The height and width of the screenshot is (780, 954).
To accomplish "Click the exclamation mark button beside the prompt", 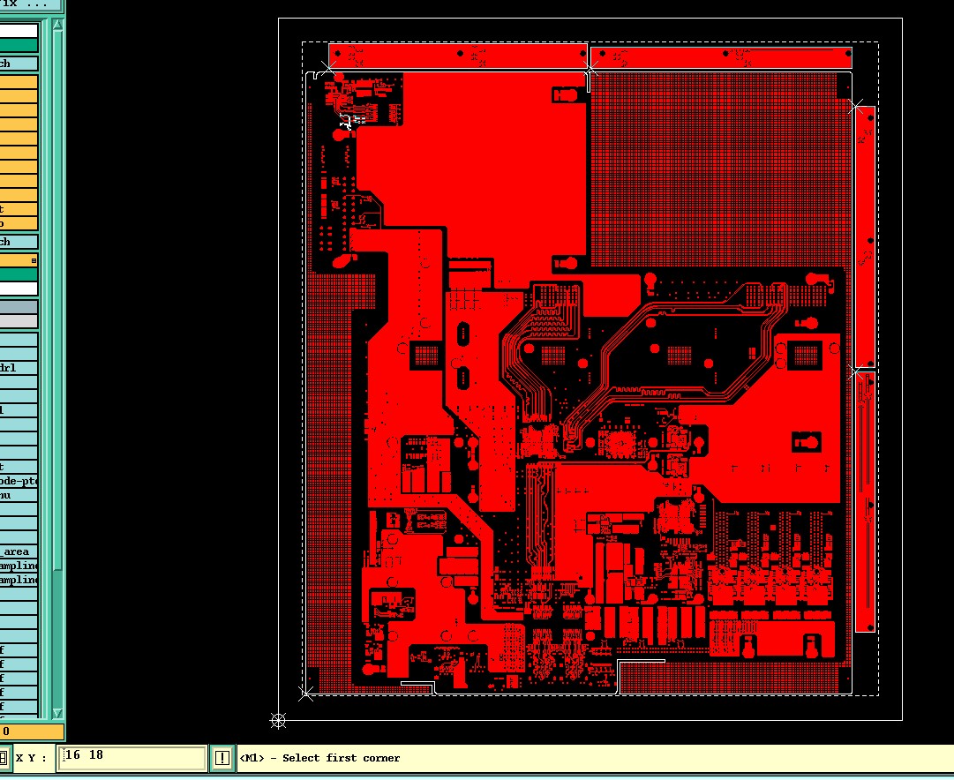I will coord(222,758).
